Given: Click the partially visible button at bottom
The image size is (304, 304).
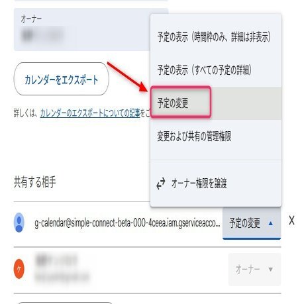Looking at the screenshot, I should click(x=65, y=303).
